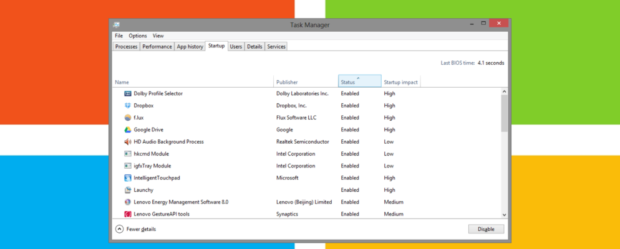Select the igfxTray Module name
Viewport: 620px width, 249px height.
pos(152,166)
